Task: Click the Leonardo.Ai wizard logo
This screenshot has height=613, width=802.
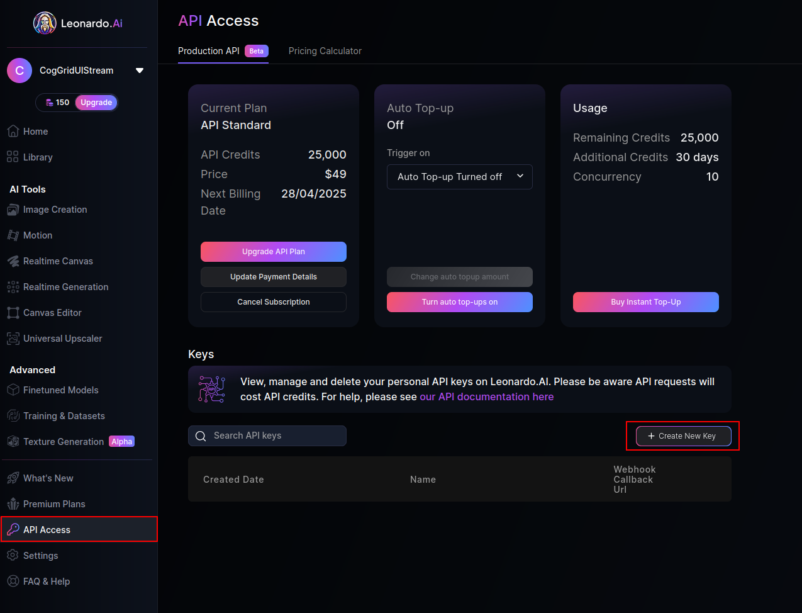Action: click(x=45, y=23)
